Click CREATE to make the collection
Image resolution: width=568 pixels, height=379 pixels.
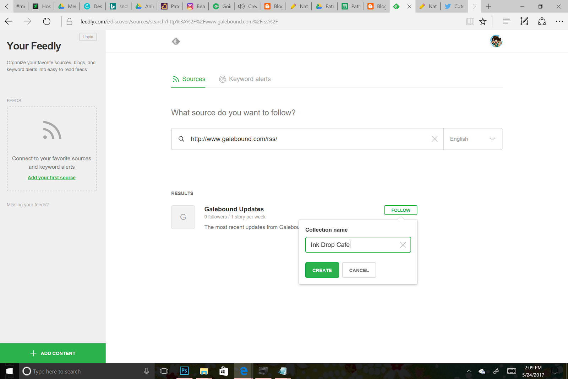(x=322, y=270)
